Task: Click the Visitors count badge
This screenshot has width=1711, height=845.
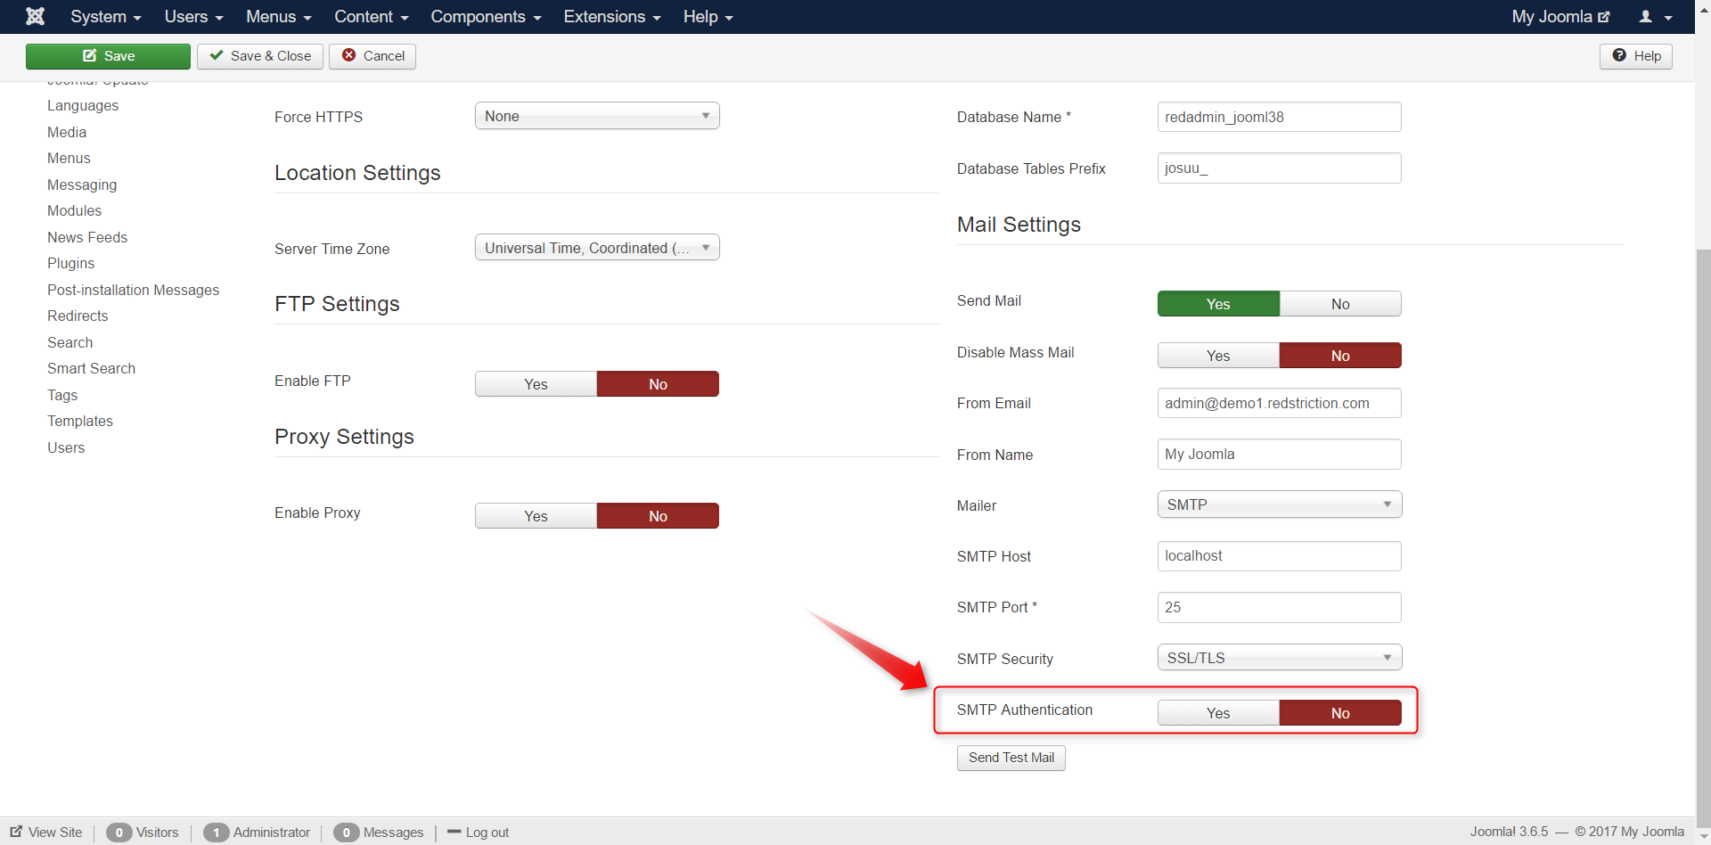Action: 119,833
